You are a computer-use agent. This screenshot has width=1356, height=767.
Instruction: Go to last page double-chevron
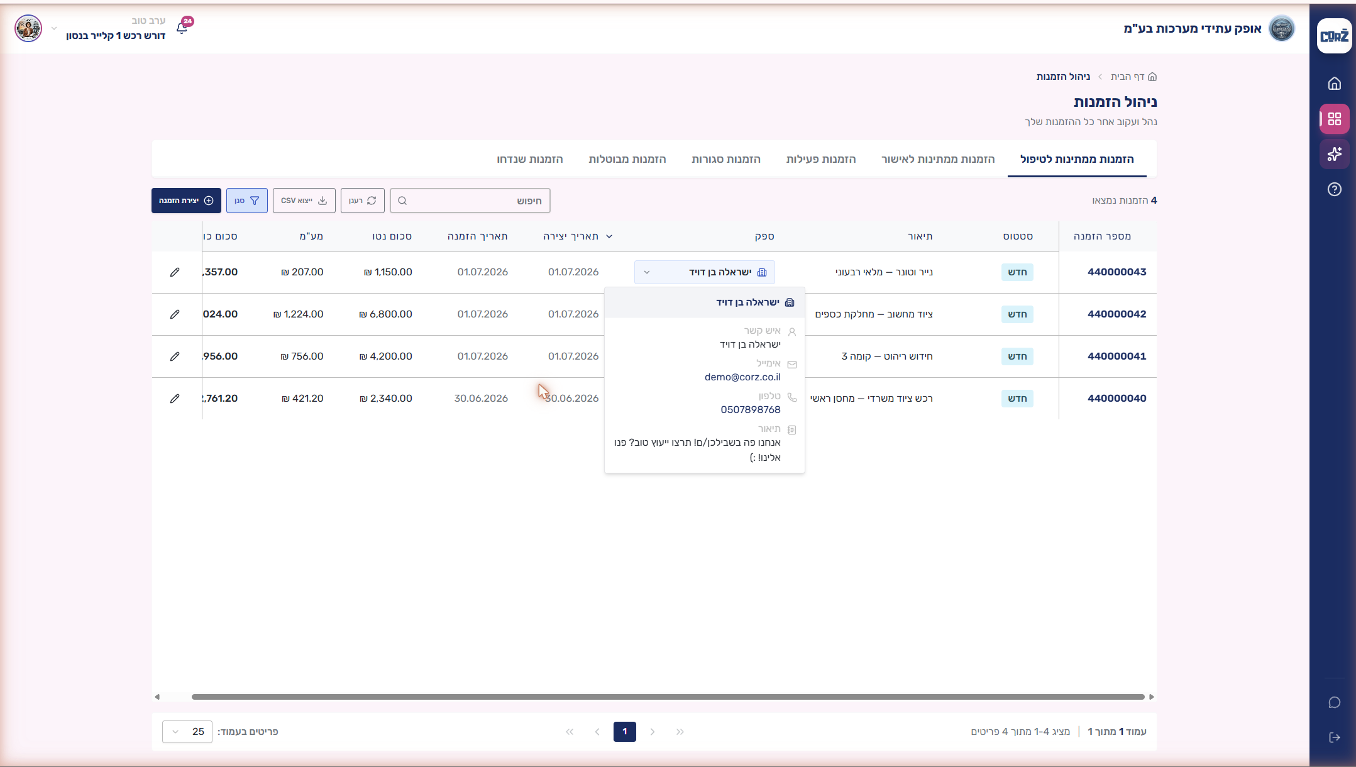tap(570, 732)
